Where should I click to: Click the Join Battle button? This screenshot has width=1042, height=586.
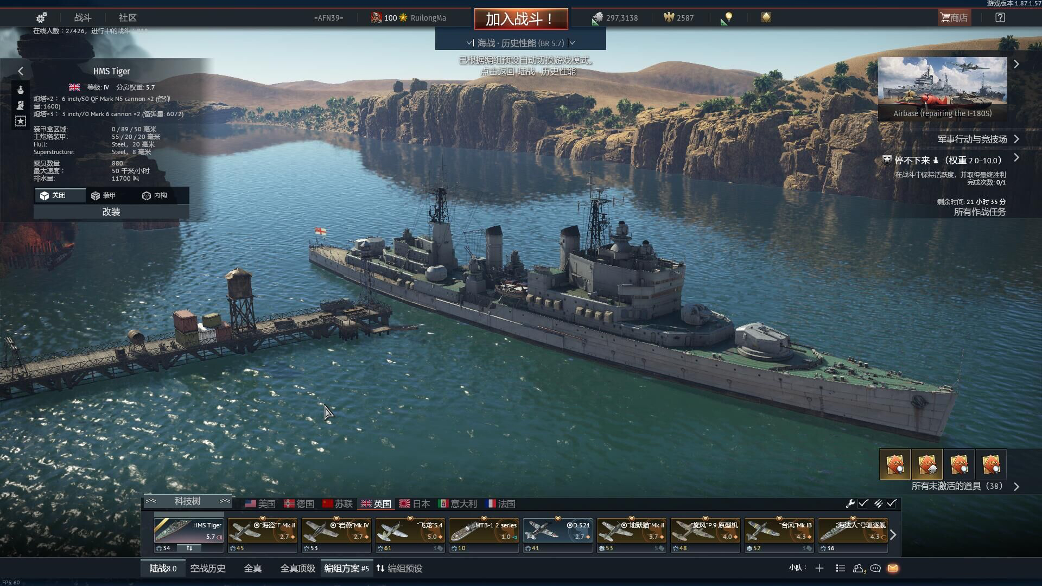(521, 19)
